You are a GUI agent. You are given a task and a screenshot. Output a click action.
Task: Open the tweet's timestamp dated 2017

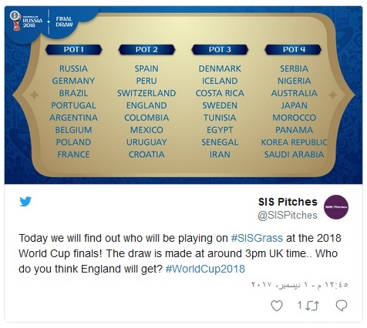[300, 285]
